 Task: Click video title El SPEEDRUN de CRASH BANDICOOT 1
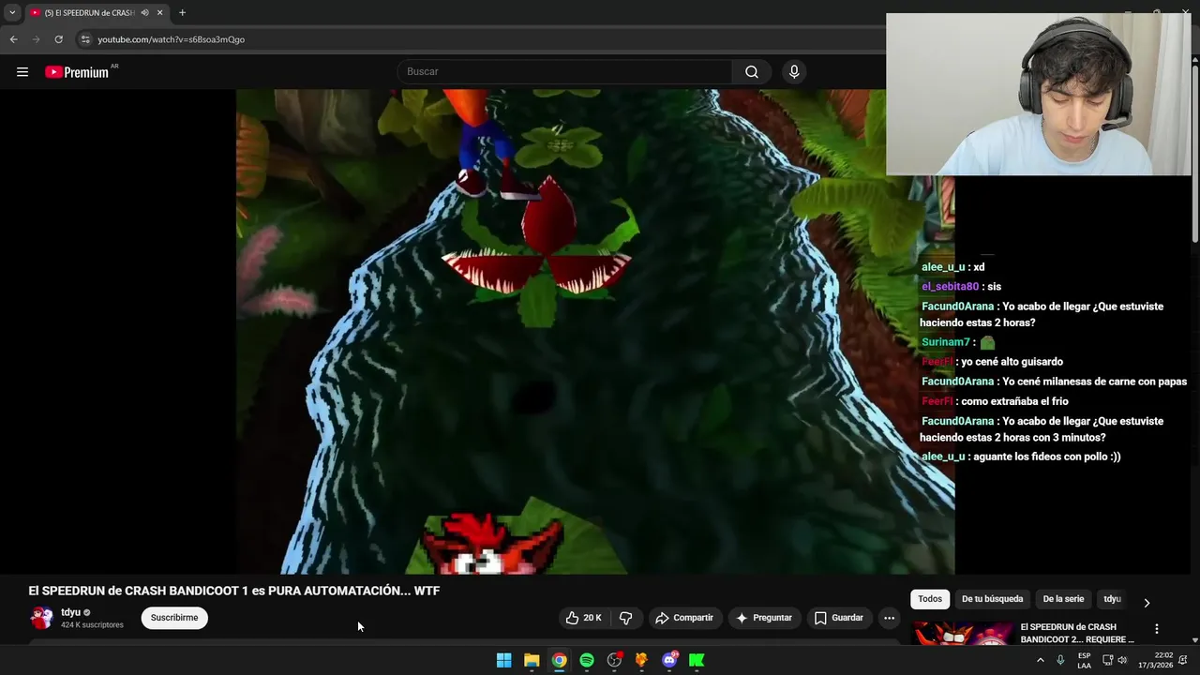[x=233, y=591]
